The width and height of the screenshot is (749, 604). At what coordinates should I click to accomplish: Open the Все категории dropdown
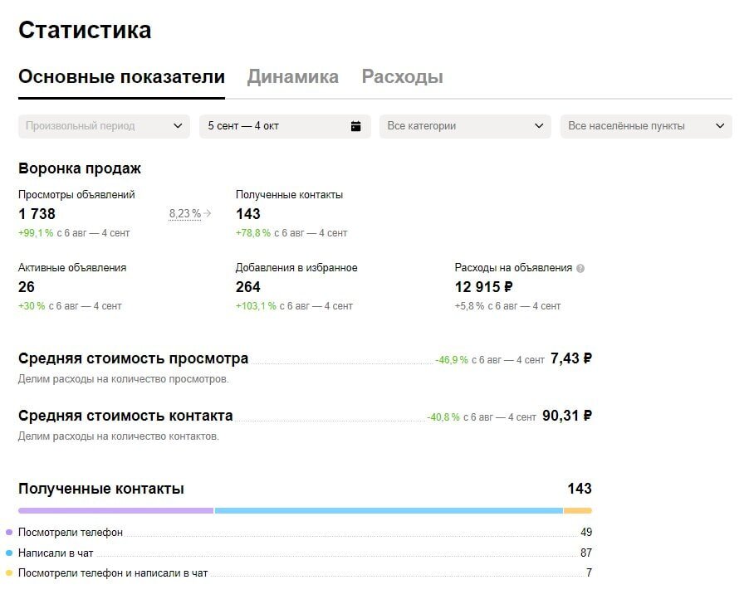(465, 126)
